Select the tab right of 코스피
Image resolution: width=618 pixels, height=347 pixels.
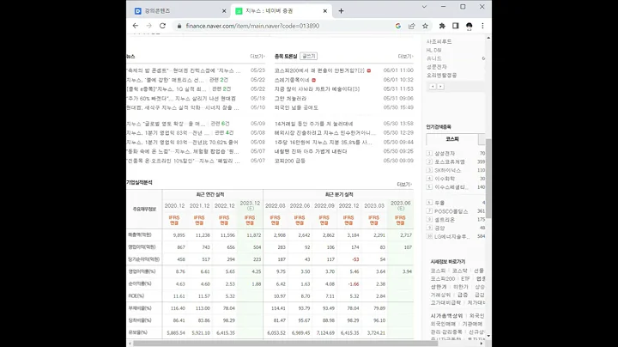tap(482, 139)
